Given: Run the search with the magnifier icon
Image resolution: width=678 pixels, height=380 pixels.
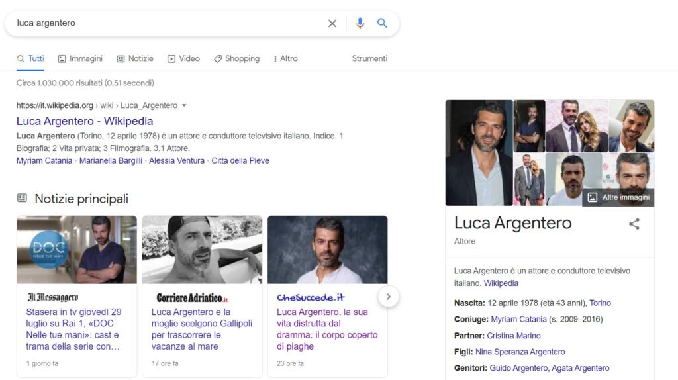Looking at the screenshot, I should pyautogui.click(x=382, y=23).
